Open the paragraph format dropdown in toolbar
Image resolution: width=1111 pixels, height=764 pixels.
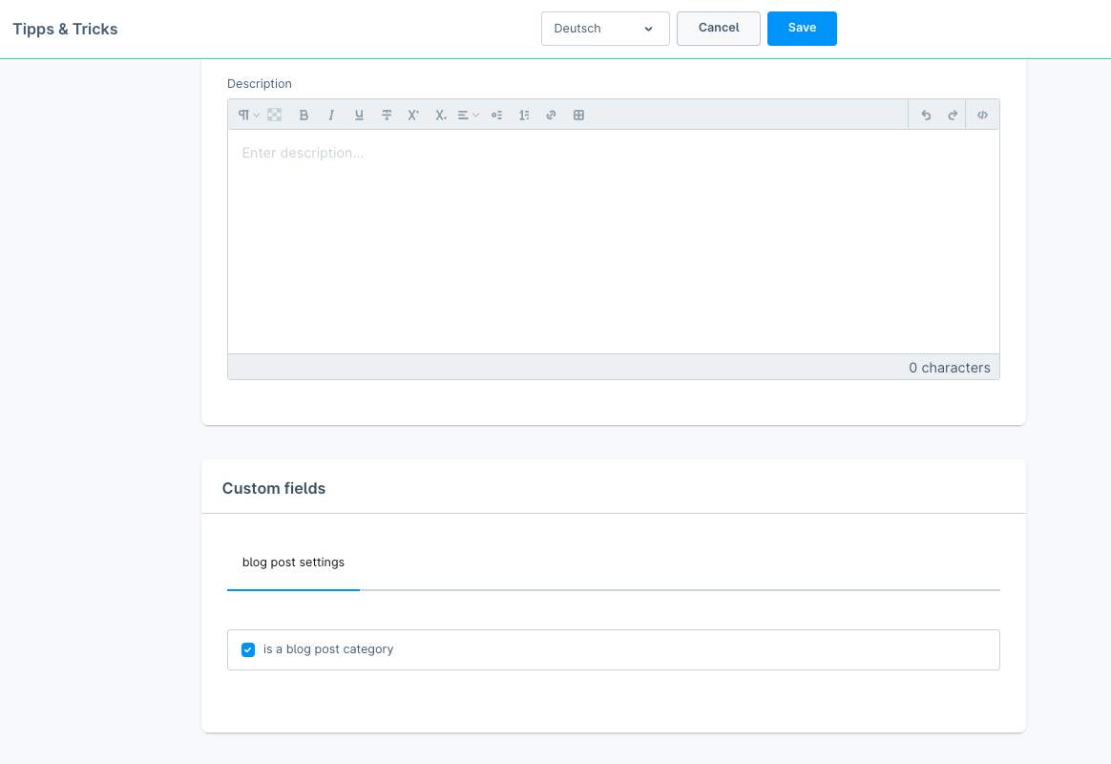point(248,115)
